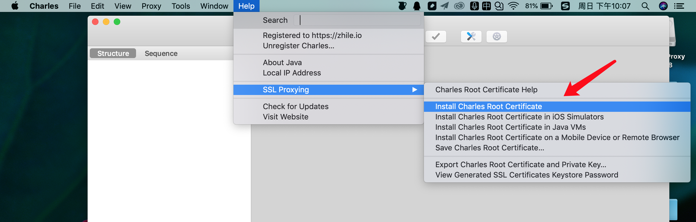The width and height of the screenshot is (696, 222).
Task: Install Charles Root Certificate in Java VMs
Action: click(557, 127)
